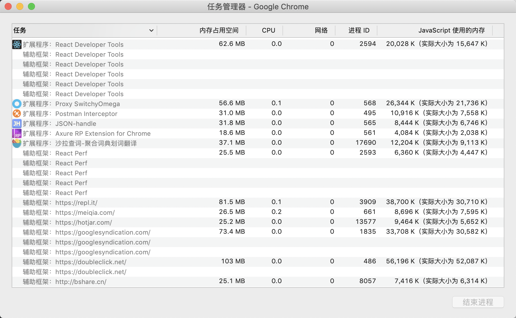The height and width of the screenshot is (318, 516).
Task: Select the http://bshare.cn/ subframe row
Action: coord(258,282)
